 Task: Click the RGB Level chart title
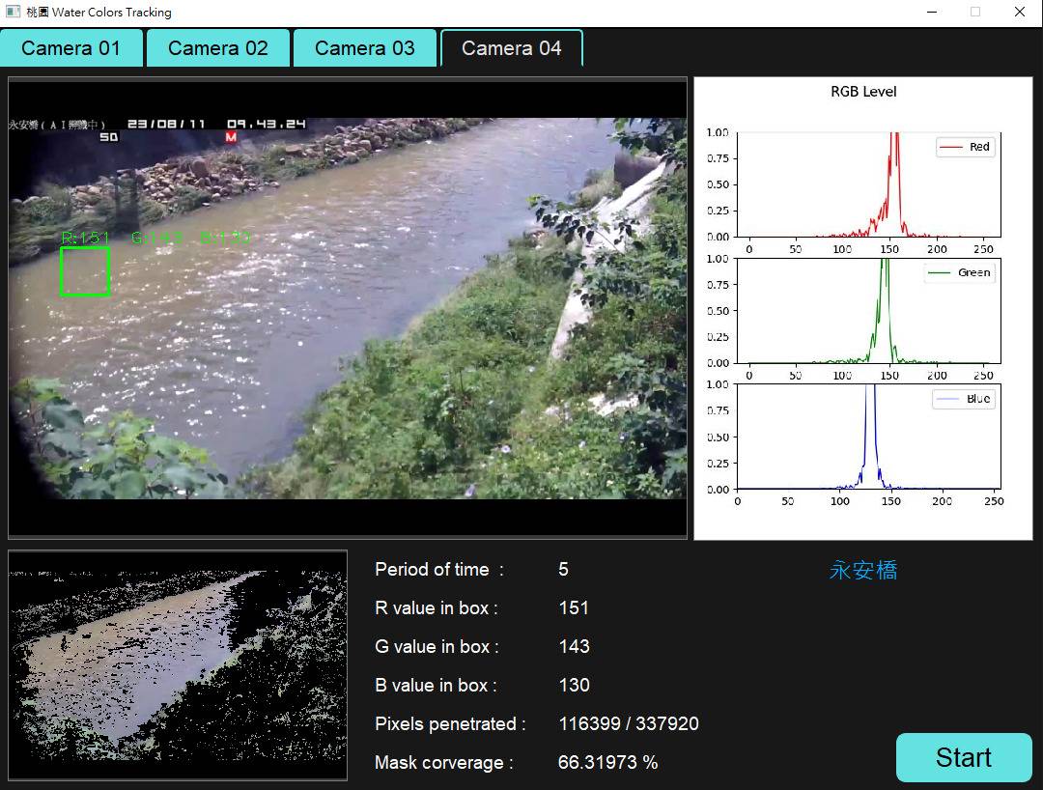[x=863, y=92]
